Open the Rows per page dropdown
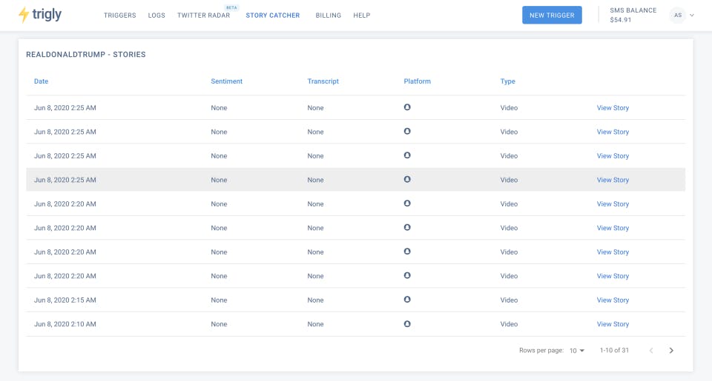712x381 pixels. (x=577, y=350)
